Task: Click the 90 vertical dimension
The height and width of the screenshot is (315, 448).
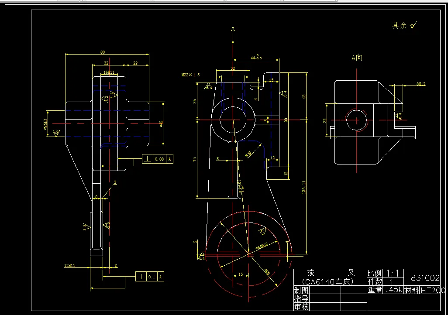Action: pos(286,120)
